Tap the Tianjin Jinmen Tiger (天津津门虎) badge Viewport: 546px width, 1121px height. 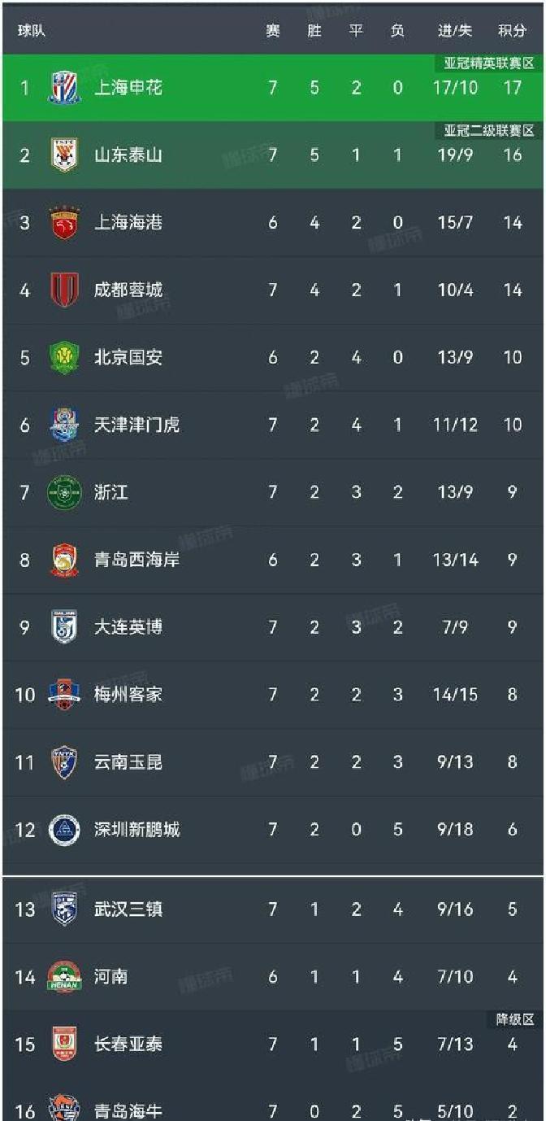65,425
